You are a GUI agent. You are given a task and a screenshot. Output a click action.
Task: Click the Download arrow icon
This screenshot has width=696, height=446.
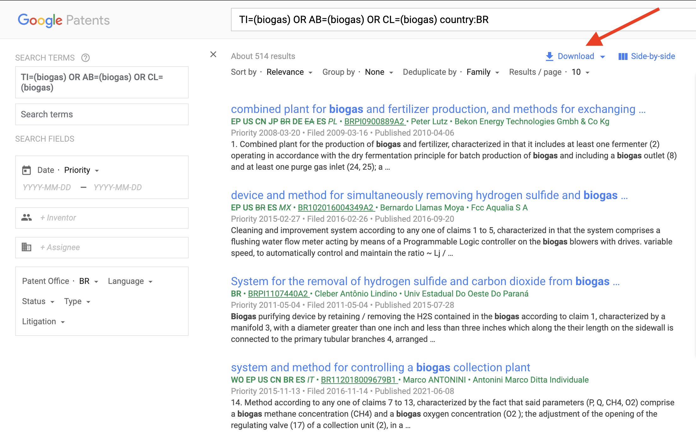click(x=549, y=56)
